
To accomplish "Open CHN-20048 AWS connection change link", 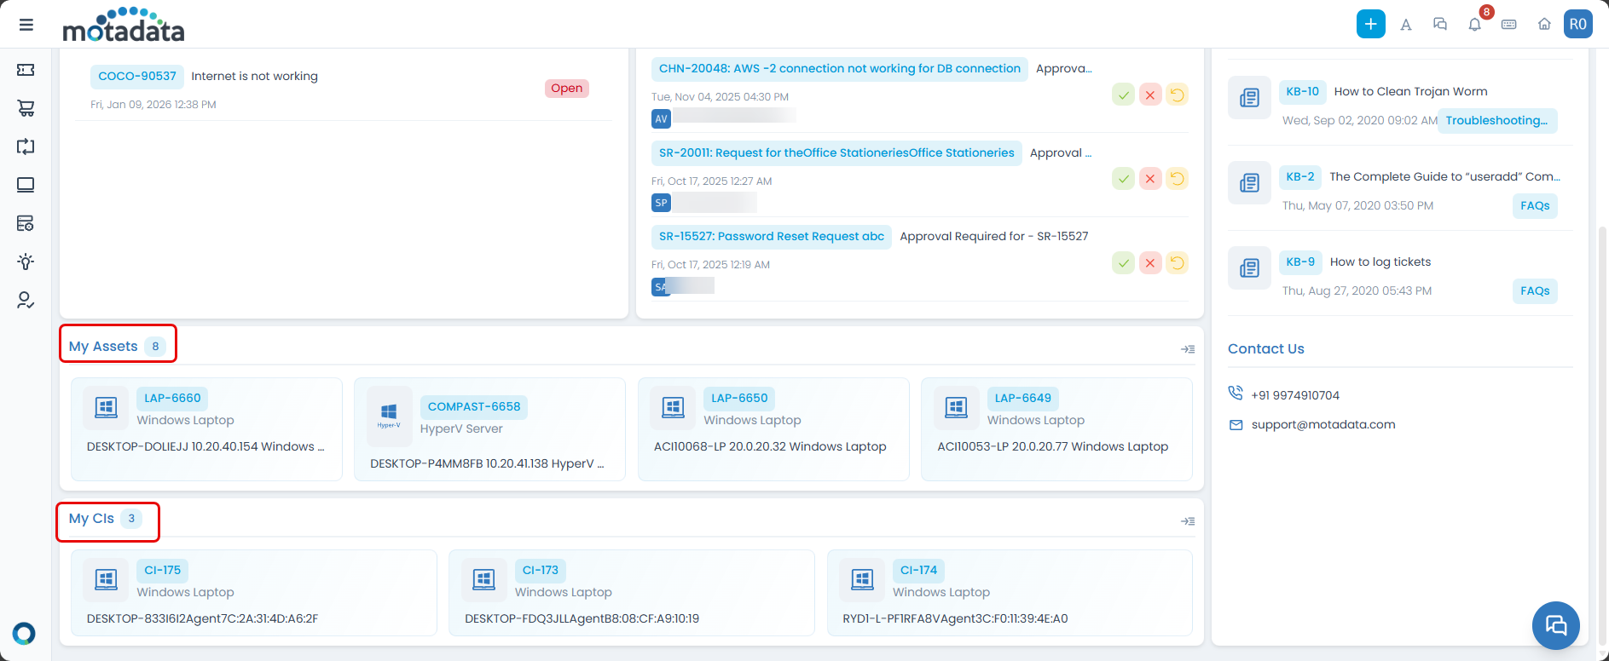I will coord(840,69).
